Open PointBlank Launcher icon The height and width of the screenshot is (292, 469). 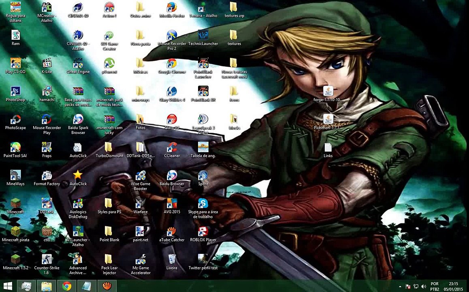click(203, 63)
